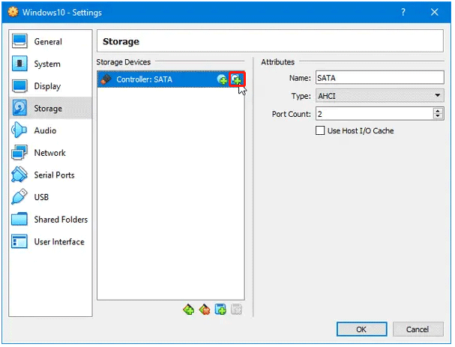Image resolution: width=455 pixels, height=347 pixels.
Task: Click the add new storage controller icon
Action: (189, 310)
